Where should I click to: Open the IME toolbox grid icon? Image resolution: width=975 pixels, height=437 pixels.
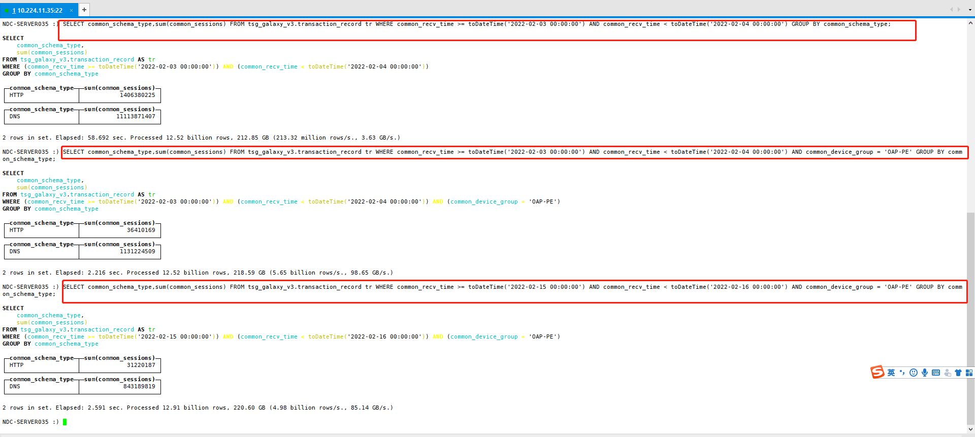(x=969, y=373)
